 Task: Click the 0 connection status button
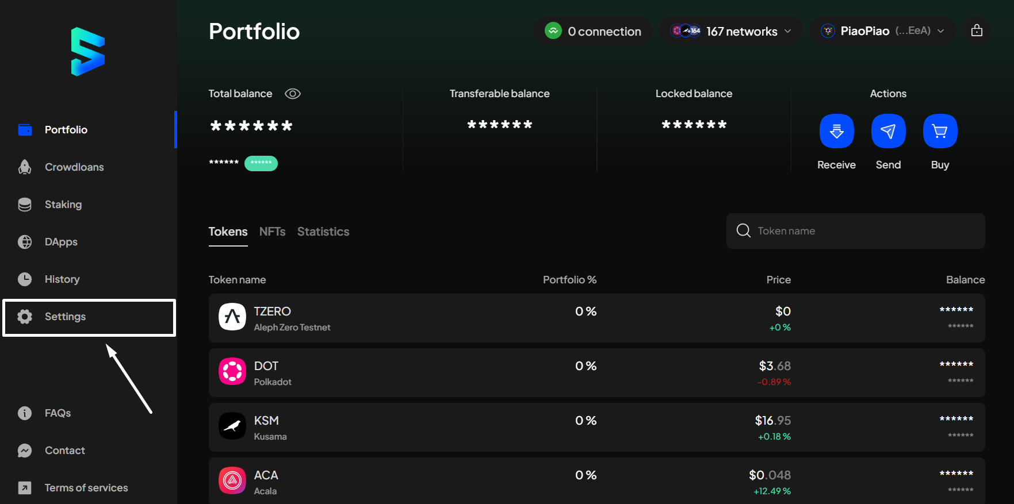pos(593,31)
